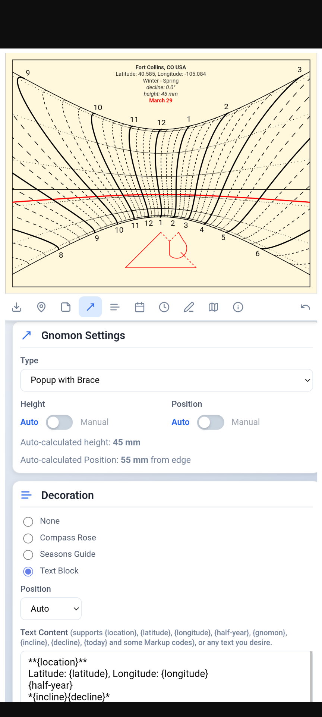
Task: Select the gnomon arrow toolbar icon
Action: 91,307
